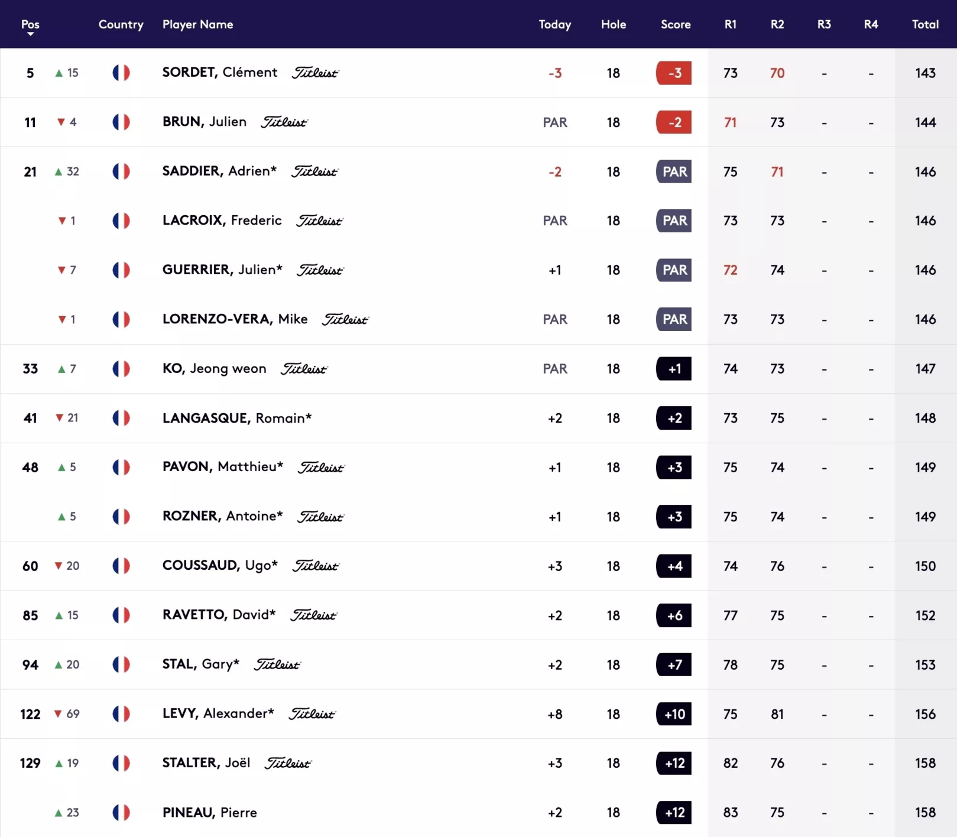Click the Score column header
Image resolution: width=957 pixels, height=837 pixels.
(x=675, y=24)
